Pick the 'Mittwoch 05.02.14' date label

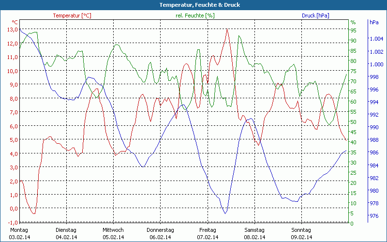[x=113, y=233]
